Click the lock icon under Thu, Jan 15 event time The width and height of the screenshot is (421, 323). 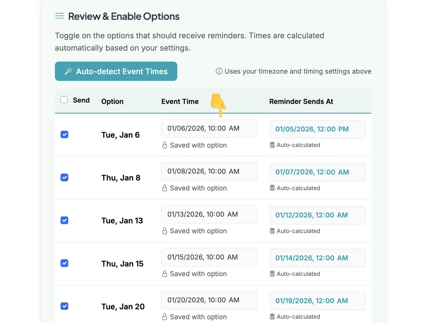coord(165,273)
